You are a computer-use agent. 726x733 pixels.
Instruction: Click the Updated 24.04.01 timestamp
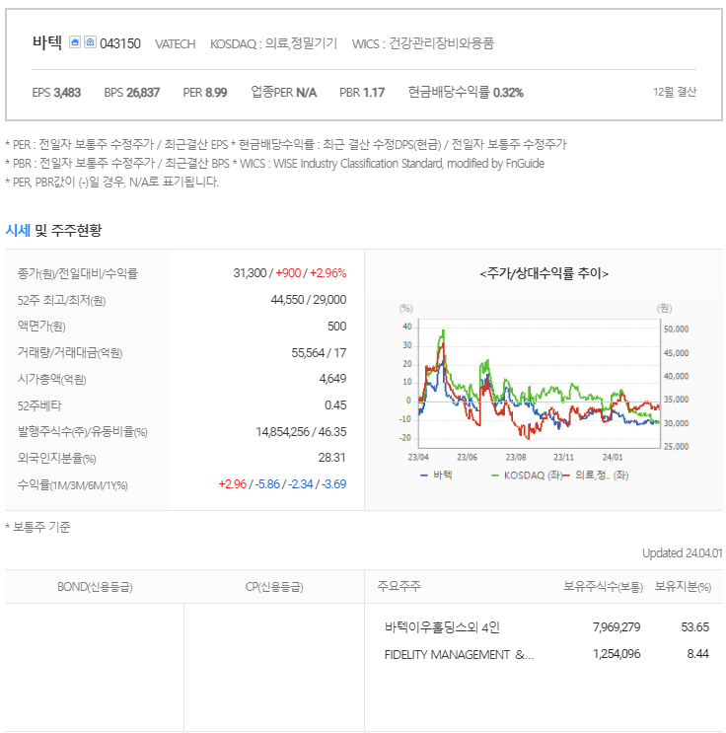click(682, 553)
